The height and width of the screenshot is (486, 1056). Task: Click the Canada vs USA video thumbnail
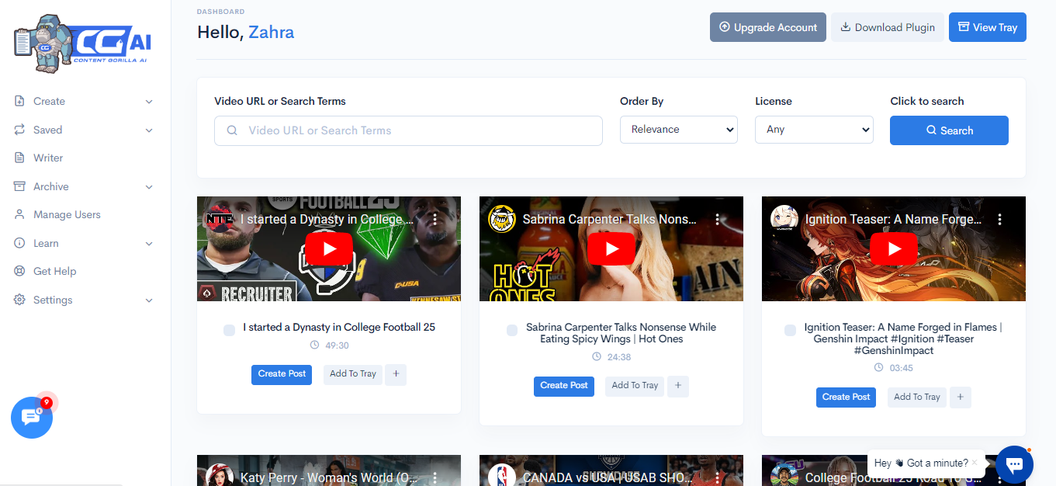tap(611, 470)
